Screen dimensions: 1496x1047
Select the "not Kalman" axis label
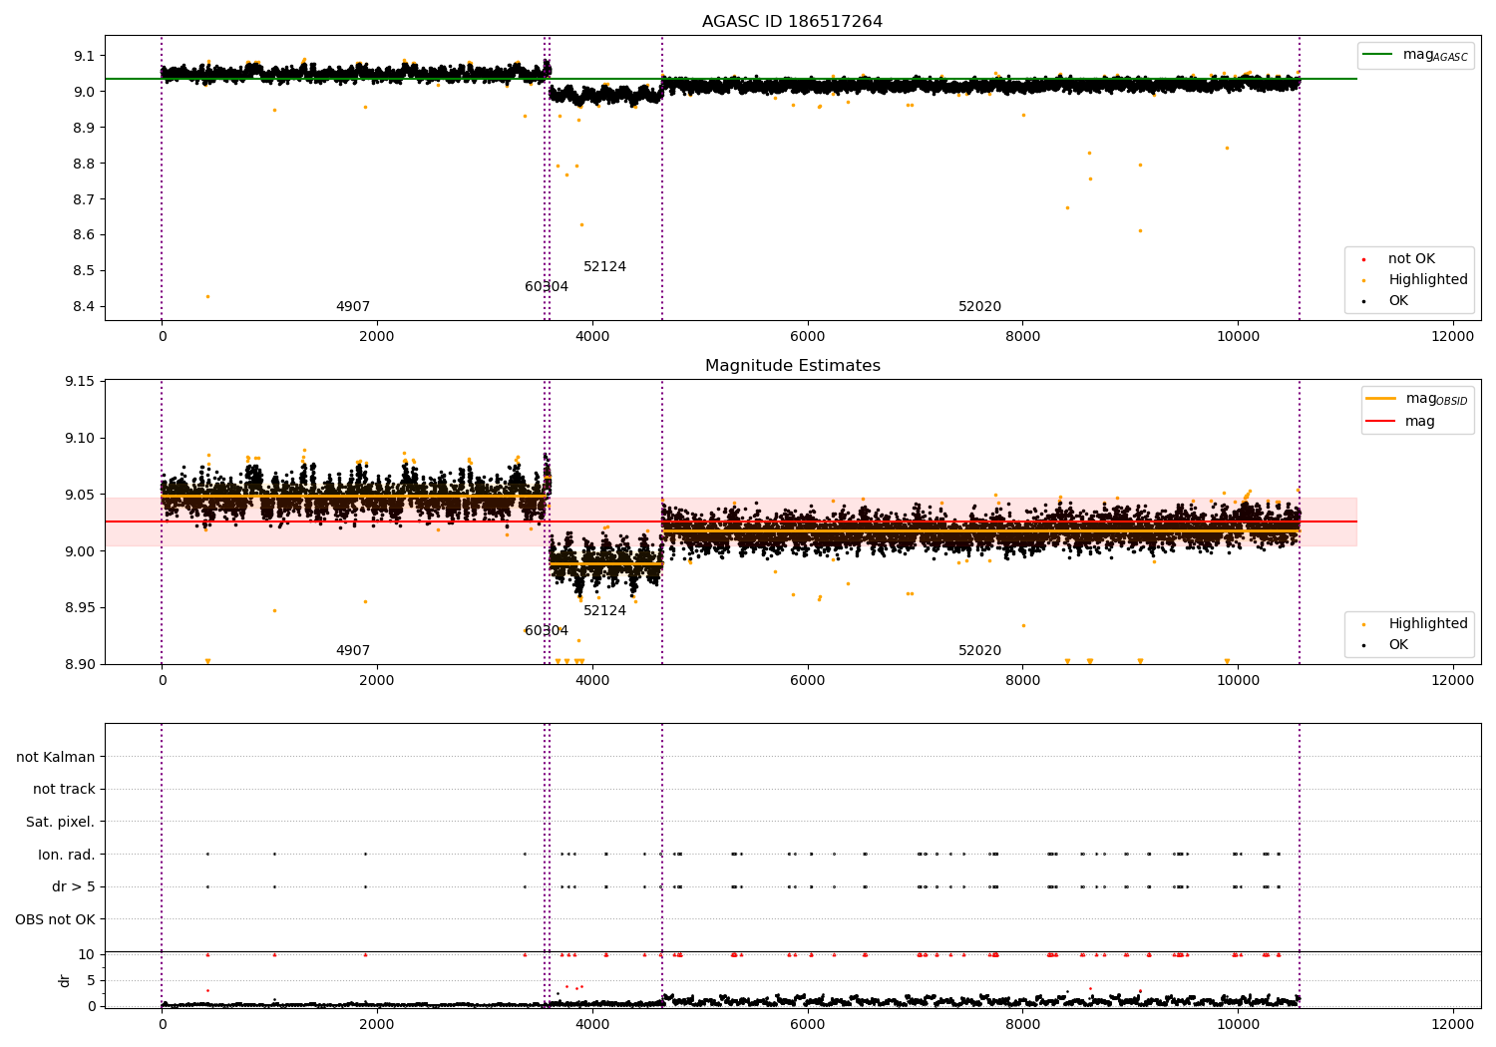(x=56, y=757)
